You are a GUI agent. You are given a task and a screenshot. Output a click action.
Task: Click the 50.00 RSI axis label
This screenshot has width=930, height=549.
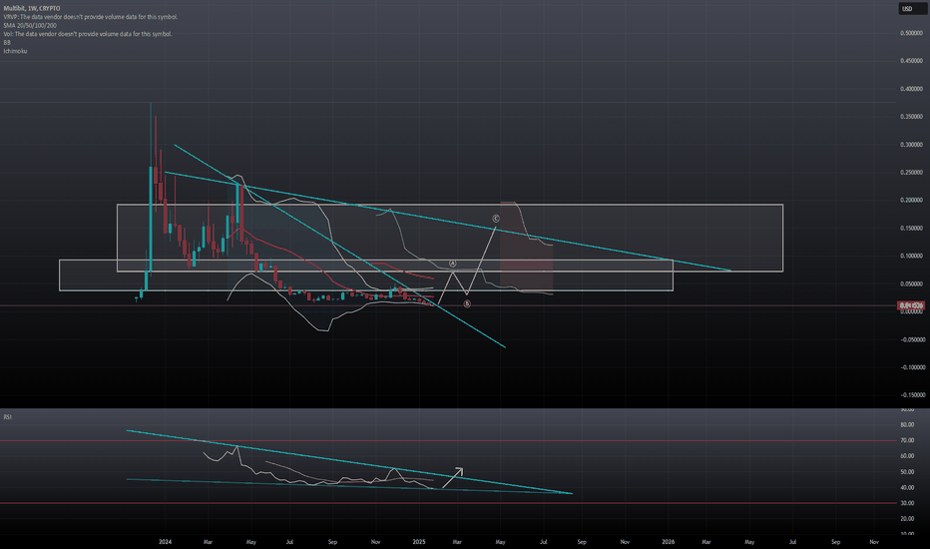907,472
